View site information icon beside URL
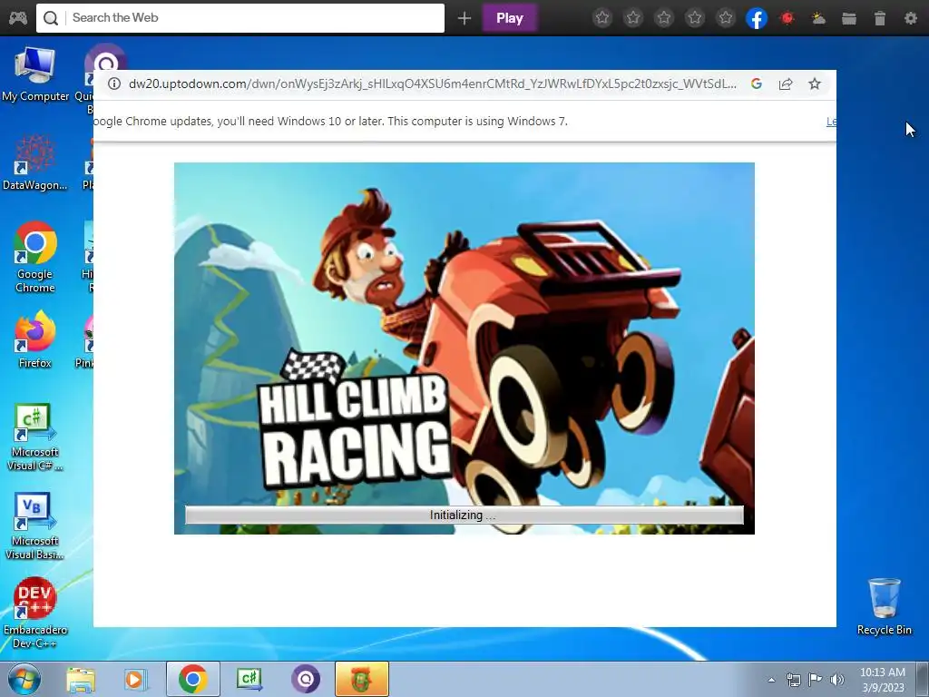This screenshot has height=697, width=929. pyautogui.click(x=113, y=83)
